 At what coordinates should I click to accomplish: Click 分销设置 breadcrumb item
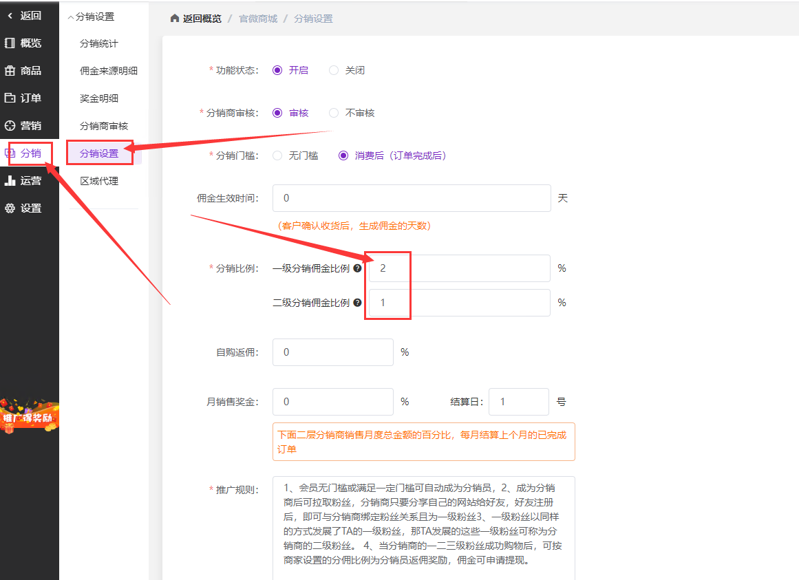click(313, 19)
